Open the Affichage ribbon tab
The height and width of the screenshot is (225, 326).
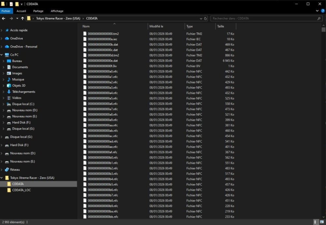[x=57, y=11]
